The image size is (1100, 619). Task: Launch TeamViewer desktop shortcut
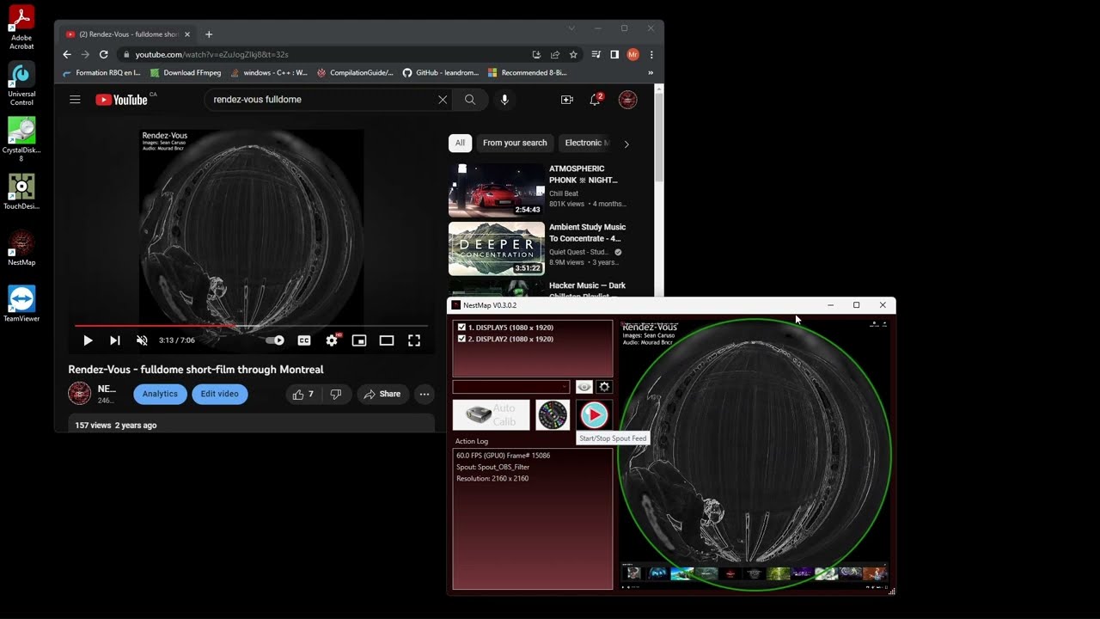pos(21,303)
